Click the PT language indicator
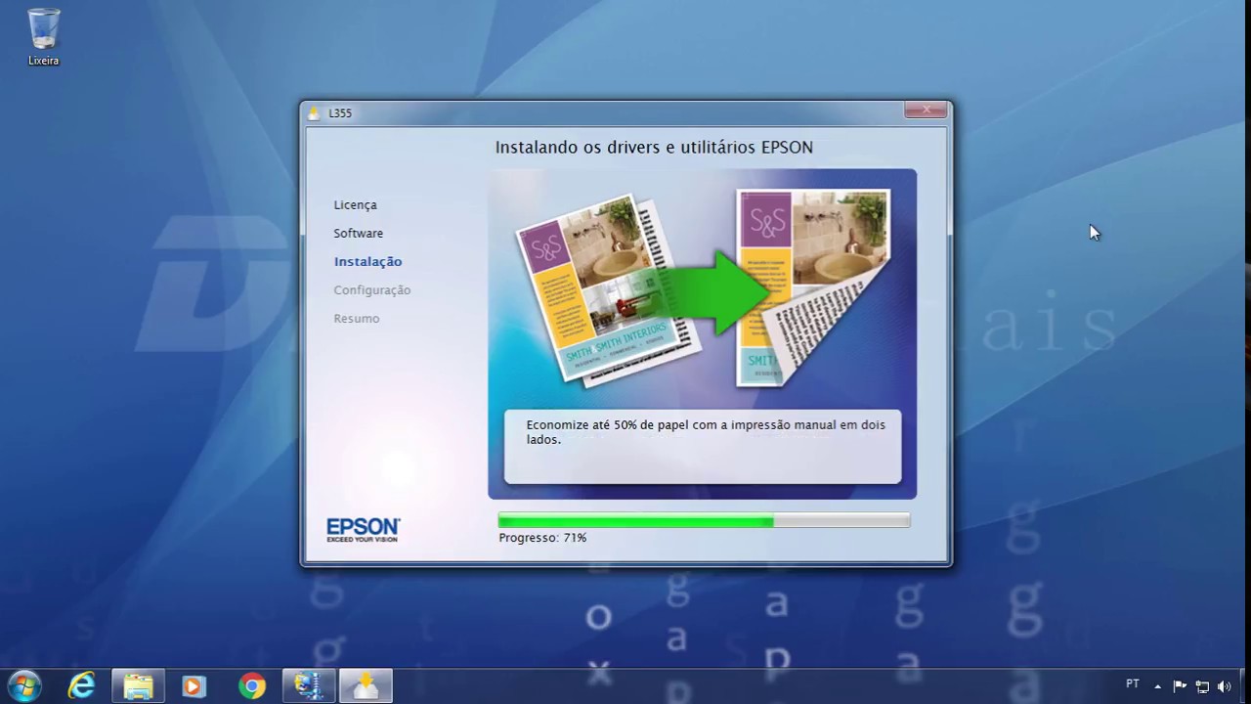The width and height of the screenshot is (1251, 704). (x=1133, y=684)
